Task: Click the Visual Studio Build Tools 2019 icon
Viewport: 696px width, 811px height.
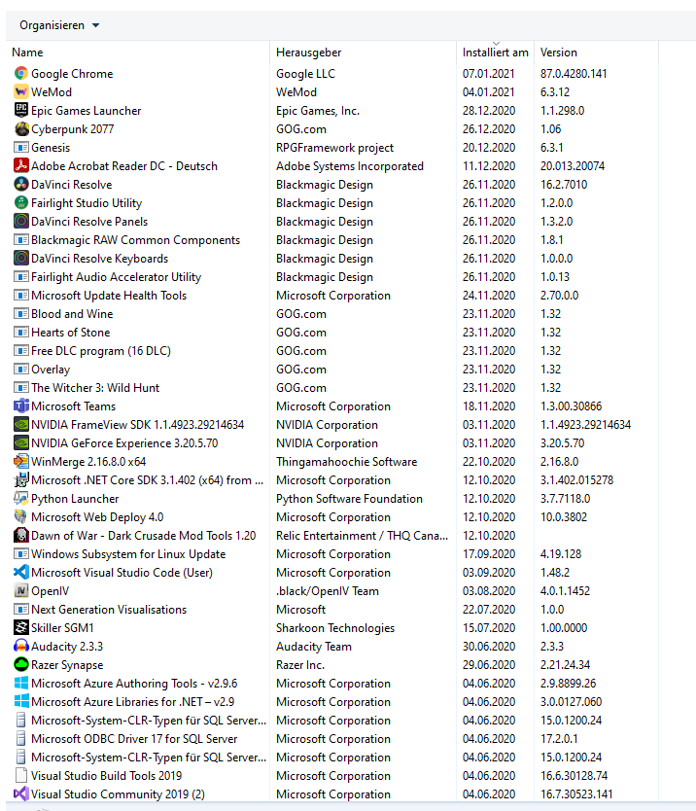Action: coord(21,776)
